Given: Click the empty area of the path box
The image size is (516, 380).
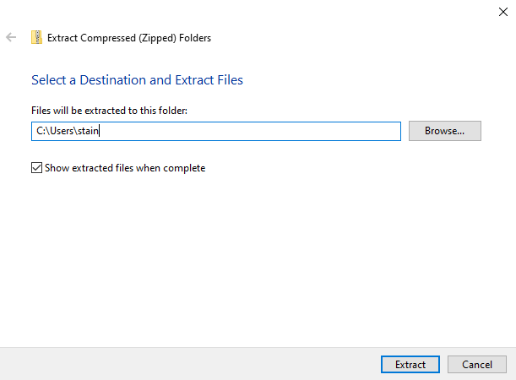Looking at the screenshot, I should pyautogui.click(x=250, y=131).
